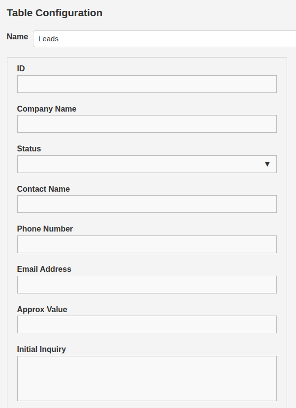This screenshot has height=408, width=296.
Task: Click into the Company Name text box
Action: pyautogui.click(x=147, y=124)
